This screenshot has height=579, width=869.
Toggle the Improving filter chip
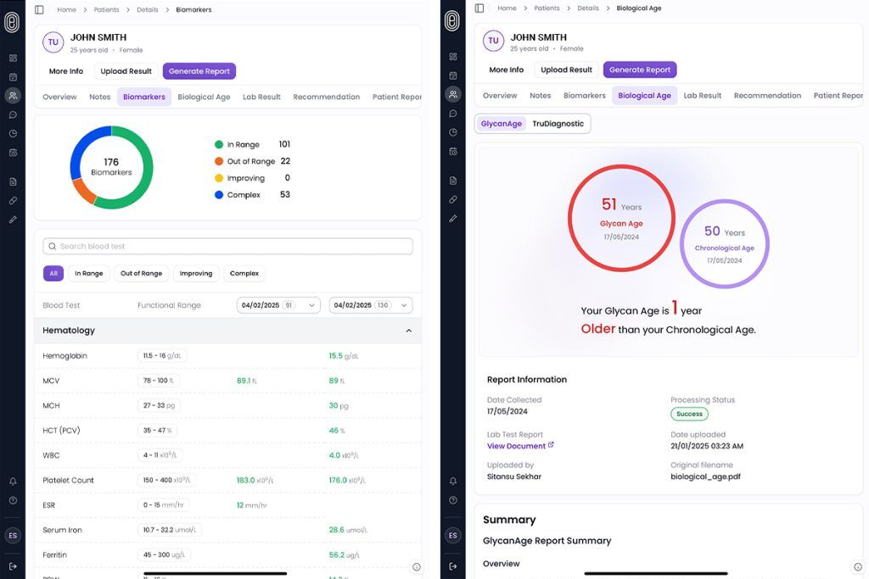(x=196, y=274)
